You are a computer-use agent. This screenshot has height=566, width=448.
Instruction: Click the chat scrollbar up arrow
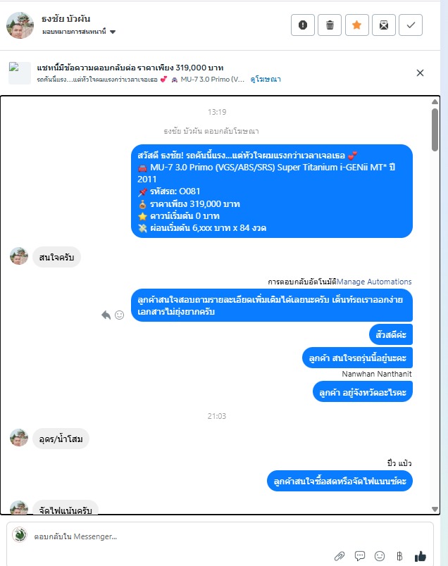point(435,102)
